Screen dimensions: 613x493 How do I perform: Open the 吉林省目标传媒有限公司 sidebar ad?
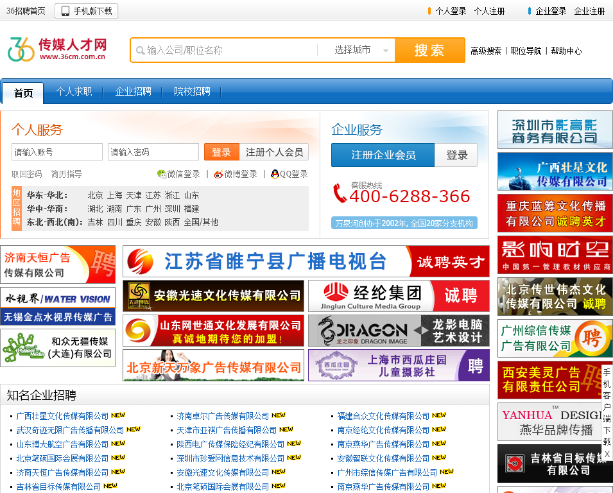click(x=555, y=463)
